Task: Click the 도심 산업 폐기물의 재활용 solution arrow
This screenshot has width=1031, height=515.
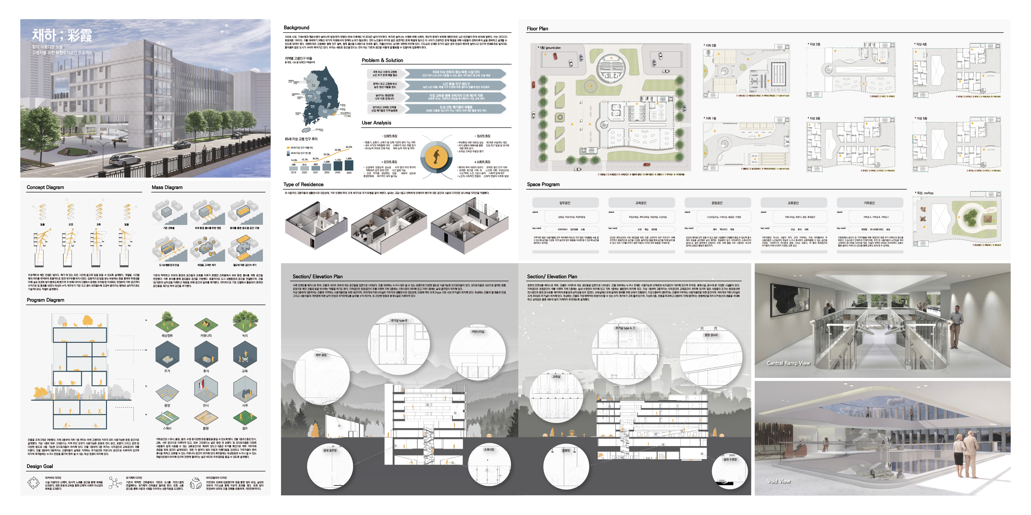Action: (456, 108)
